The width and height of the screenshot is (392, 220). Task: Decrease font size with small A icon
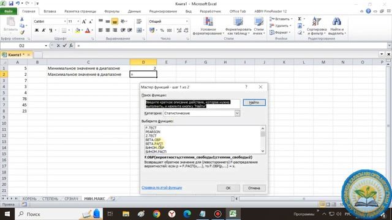pyautogui.click(x=91, y=21)
